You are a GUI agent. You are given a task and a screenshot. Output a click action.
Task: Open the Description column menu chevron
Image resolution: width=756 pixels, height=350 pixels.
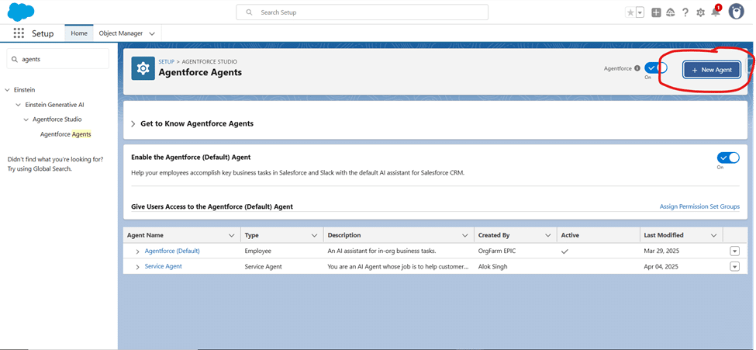click(464, 236)
